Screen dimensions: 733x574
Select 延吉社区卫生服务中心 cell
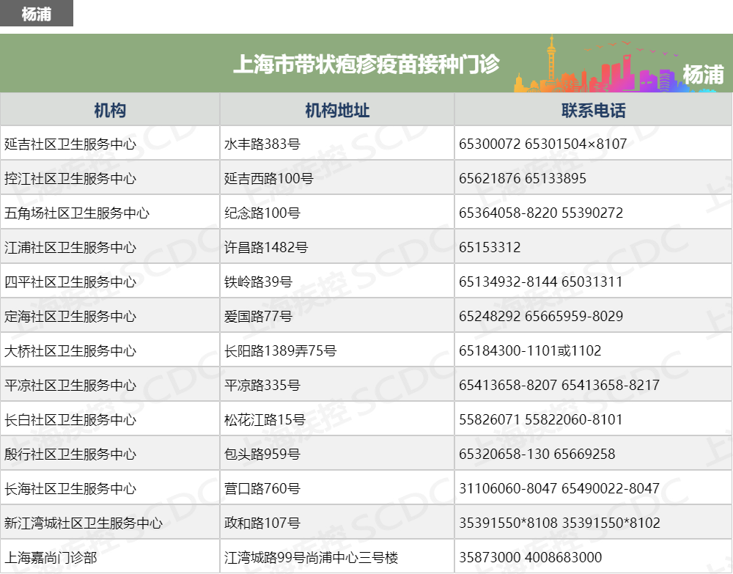(x=110, y=144)
